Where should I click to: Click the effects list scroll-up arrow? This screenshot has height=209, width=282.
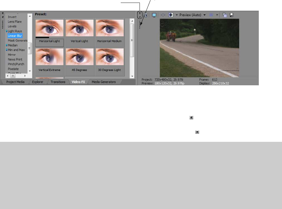tap(30, 16)
